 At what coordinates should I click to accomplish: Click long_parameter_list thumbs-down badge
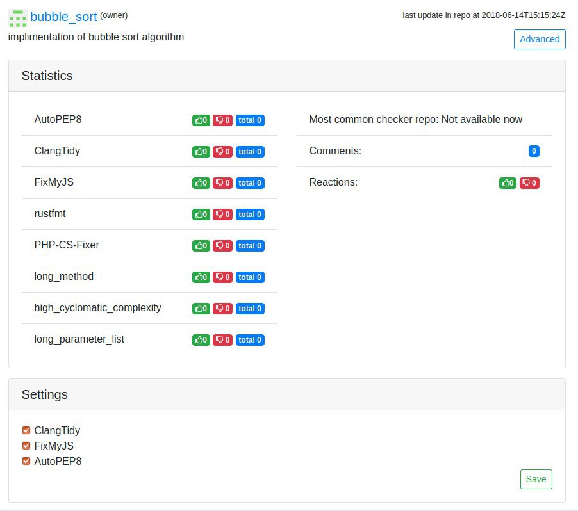222,339
